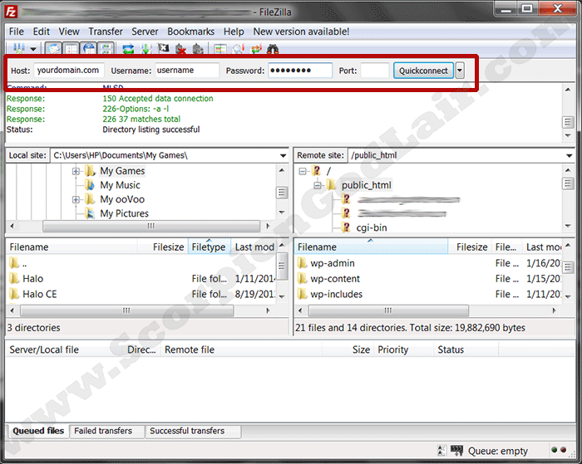The height and width of the screenshot is (464, 582).
Task: Open the Local site path dropdown
Action: (283, 156)
